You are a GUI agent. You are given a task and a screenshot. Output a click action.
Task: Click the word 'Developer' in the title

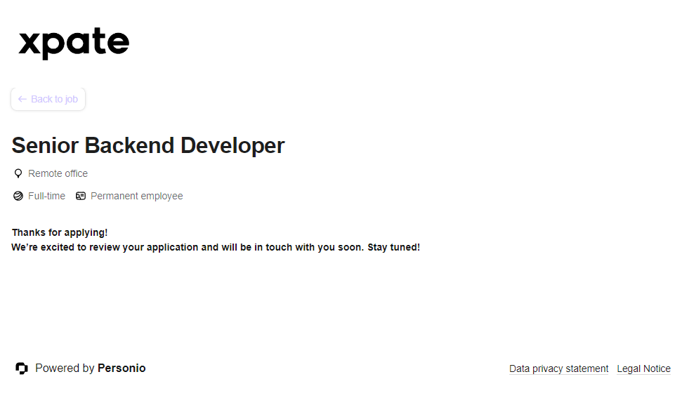click(x=232, y=145)
